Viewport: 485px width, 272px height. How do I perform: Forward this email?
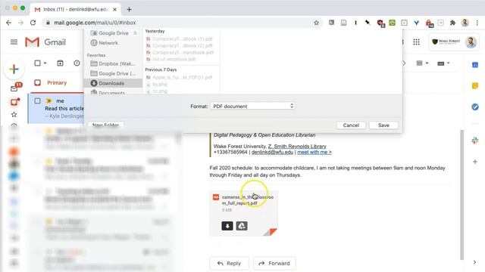tap(274, 264)
